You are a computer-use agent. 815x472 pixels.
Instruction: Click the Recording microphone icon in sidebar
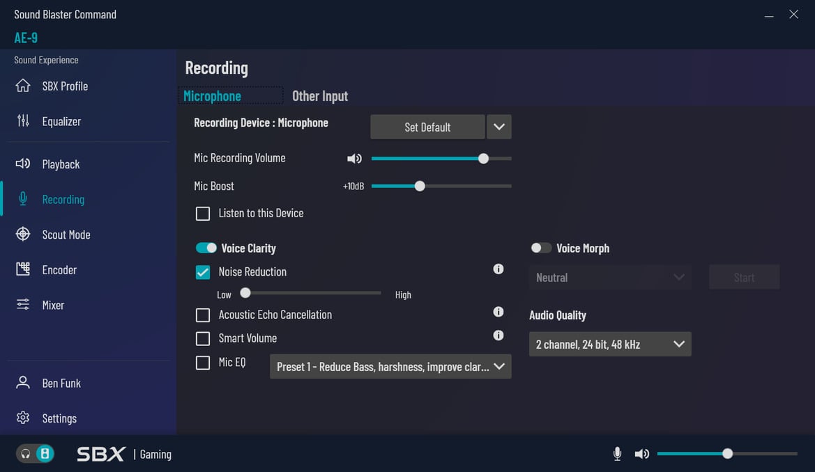tap(23, 199)
